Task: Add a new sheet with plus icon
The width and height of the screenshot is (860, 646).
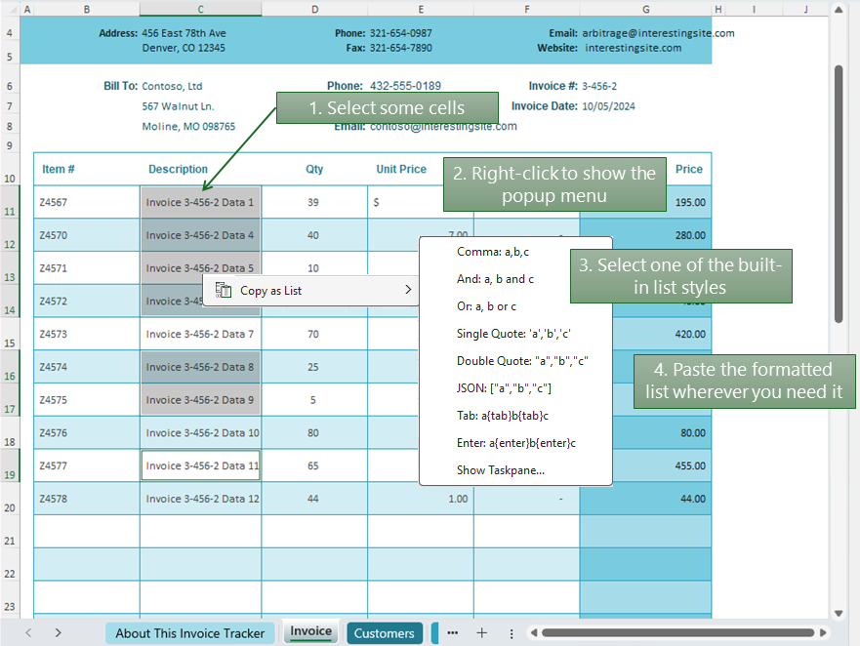Action: click(481, 632)
